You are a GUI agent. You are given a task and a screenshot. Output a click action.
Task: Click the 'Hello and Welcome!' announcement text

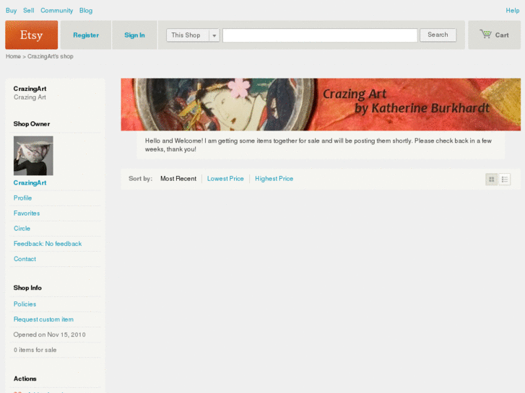pyautogui.click(x=318, y=145)
